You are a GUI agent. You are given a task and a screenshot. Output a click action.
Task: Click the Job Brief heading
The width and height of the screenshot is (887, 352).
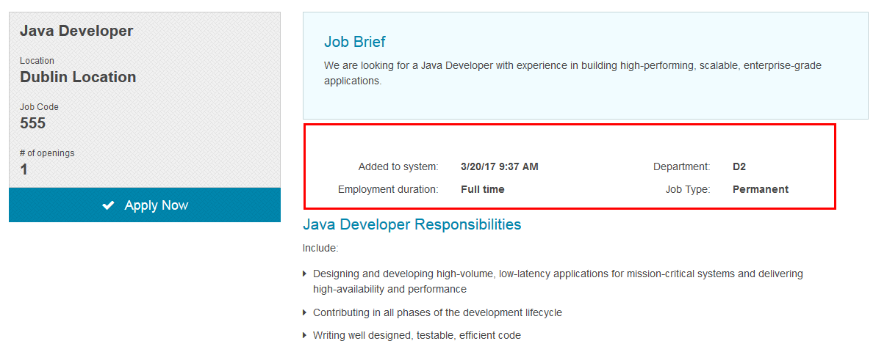click(355, 42)
